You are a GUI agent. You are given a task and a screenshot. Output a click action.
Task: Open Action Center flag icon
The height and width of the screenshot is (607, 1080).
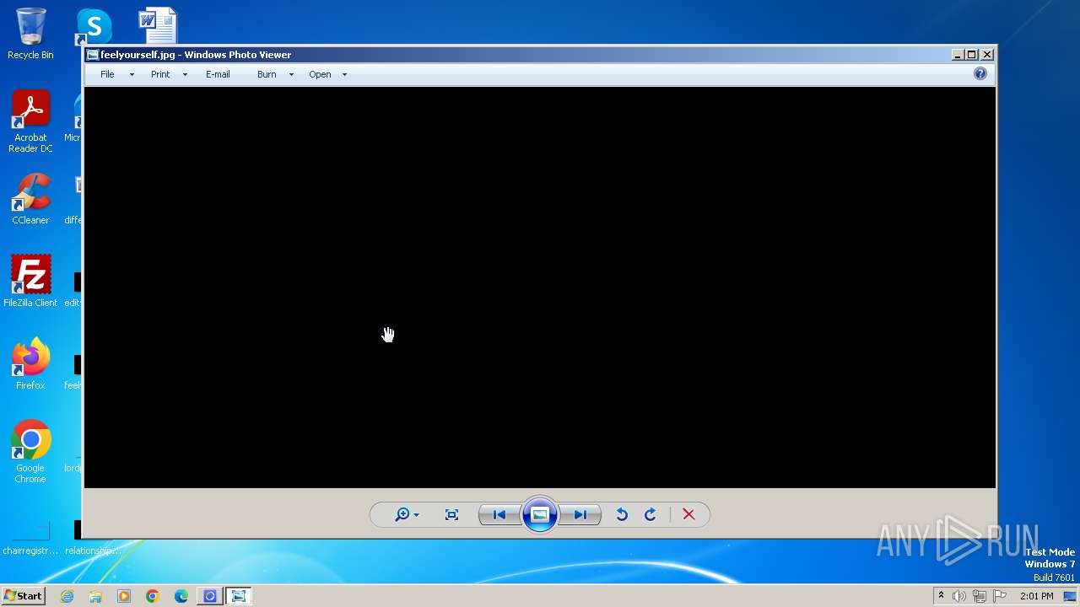(1000, 596)
